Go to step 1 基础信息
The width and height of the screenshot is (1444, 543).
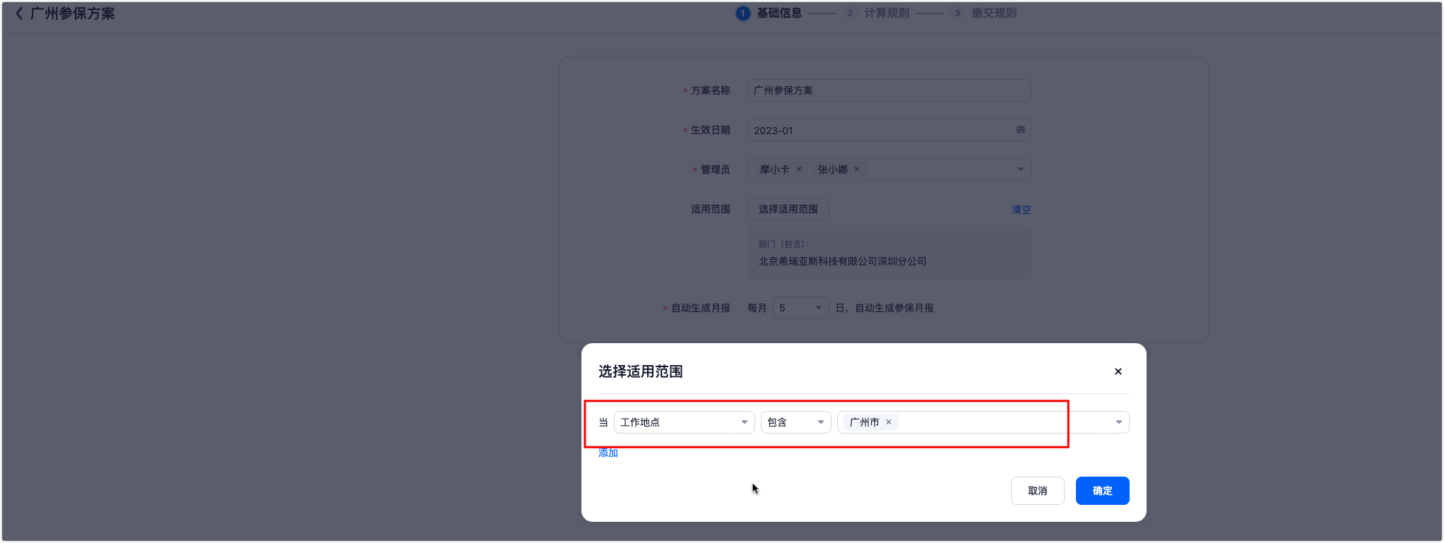pos(769,13)
